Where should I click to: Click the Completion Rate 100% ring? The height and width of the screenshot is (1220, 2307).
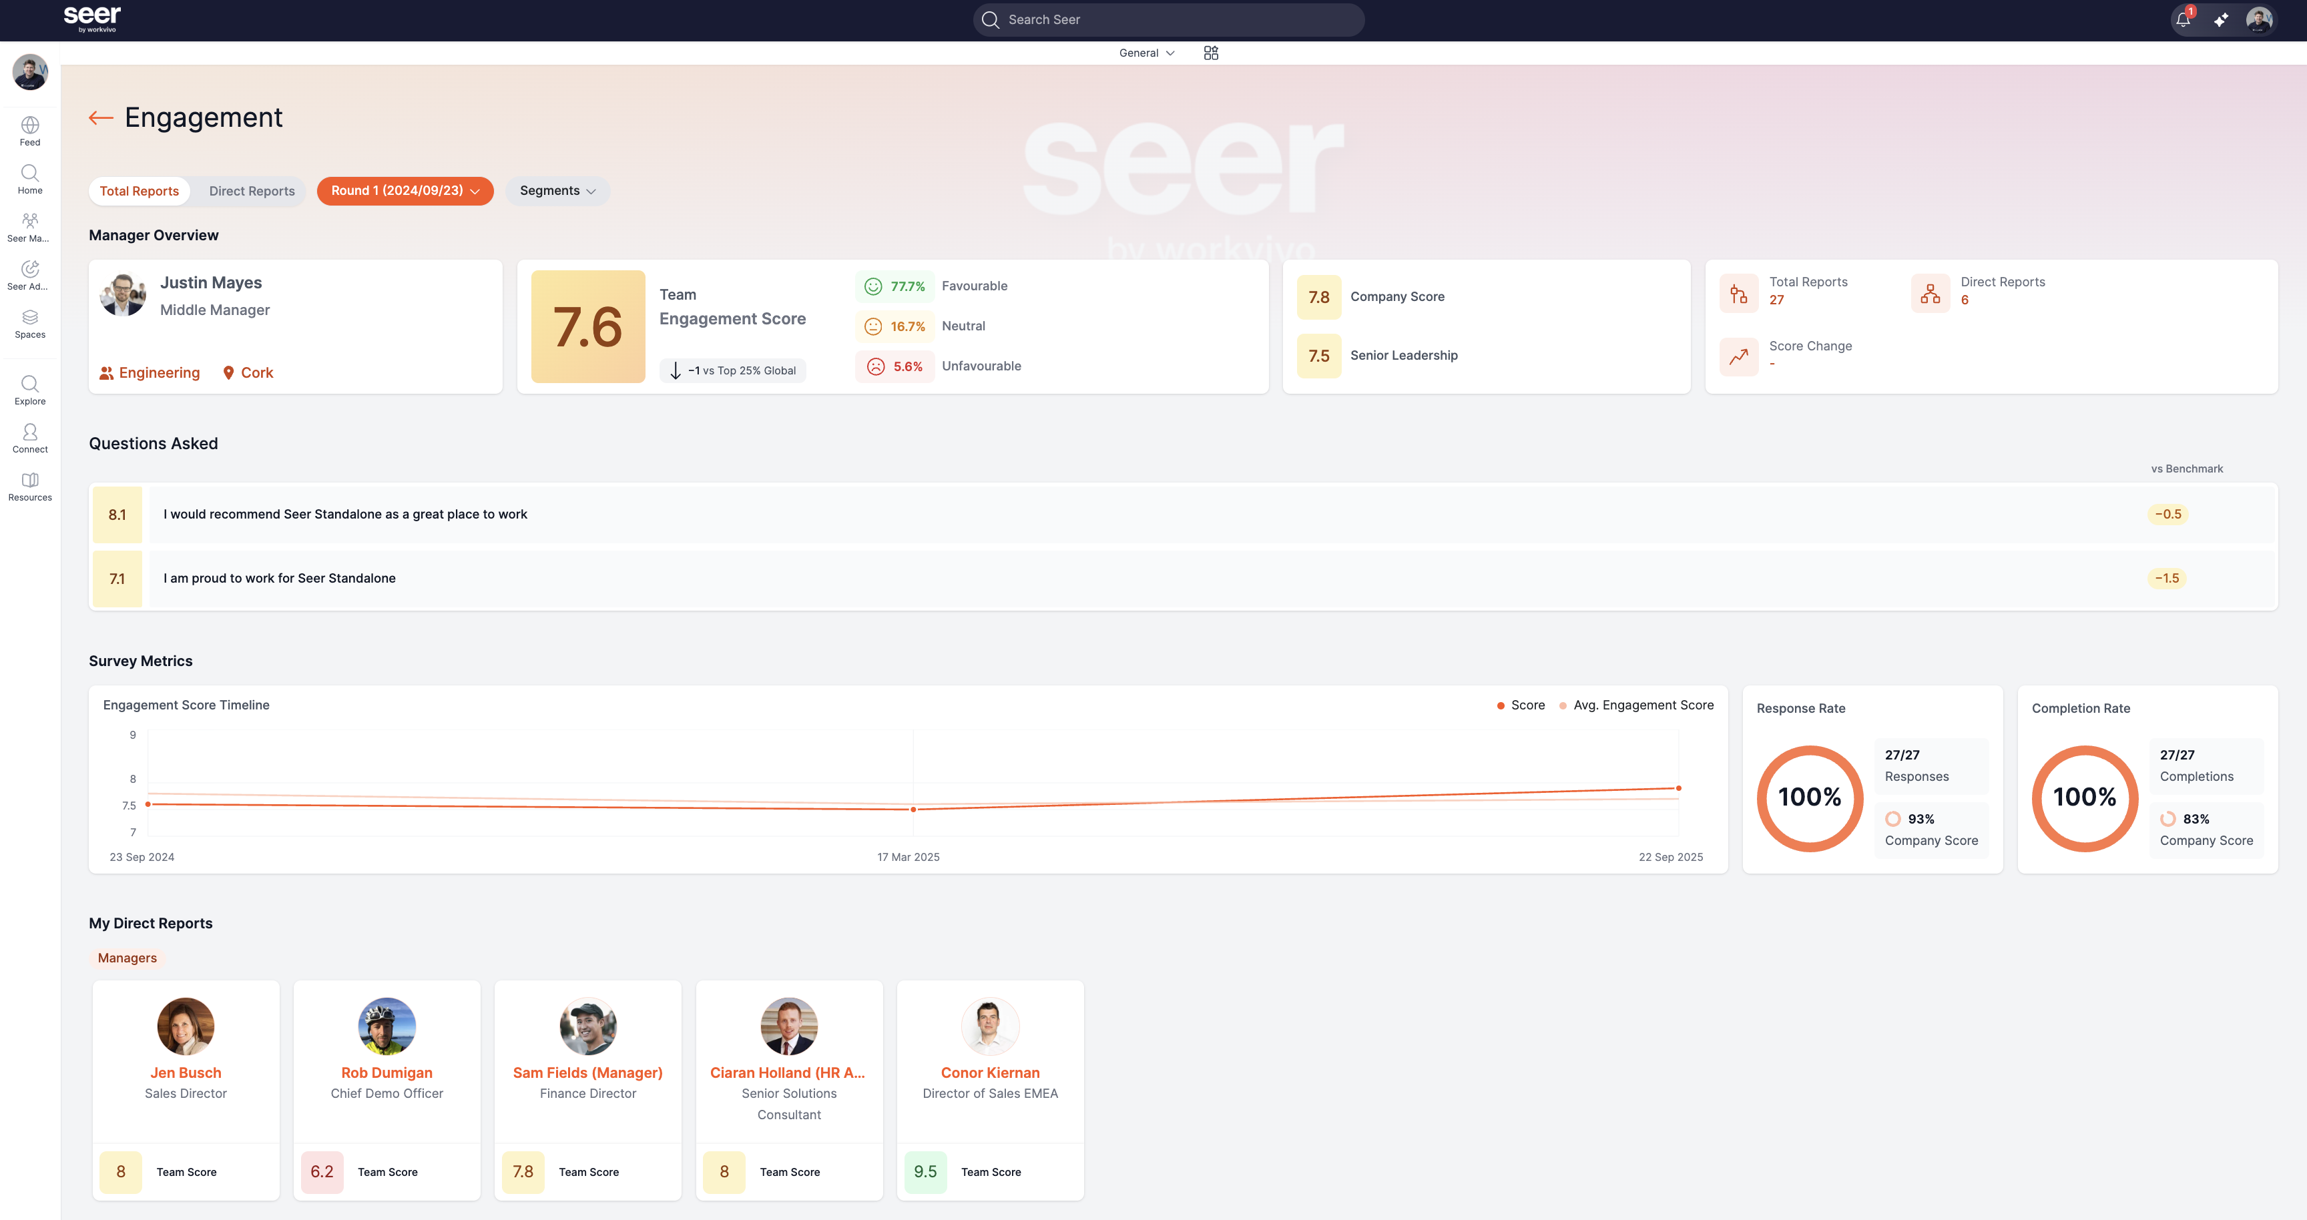click(x=2085, y=798)
